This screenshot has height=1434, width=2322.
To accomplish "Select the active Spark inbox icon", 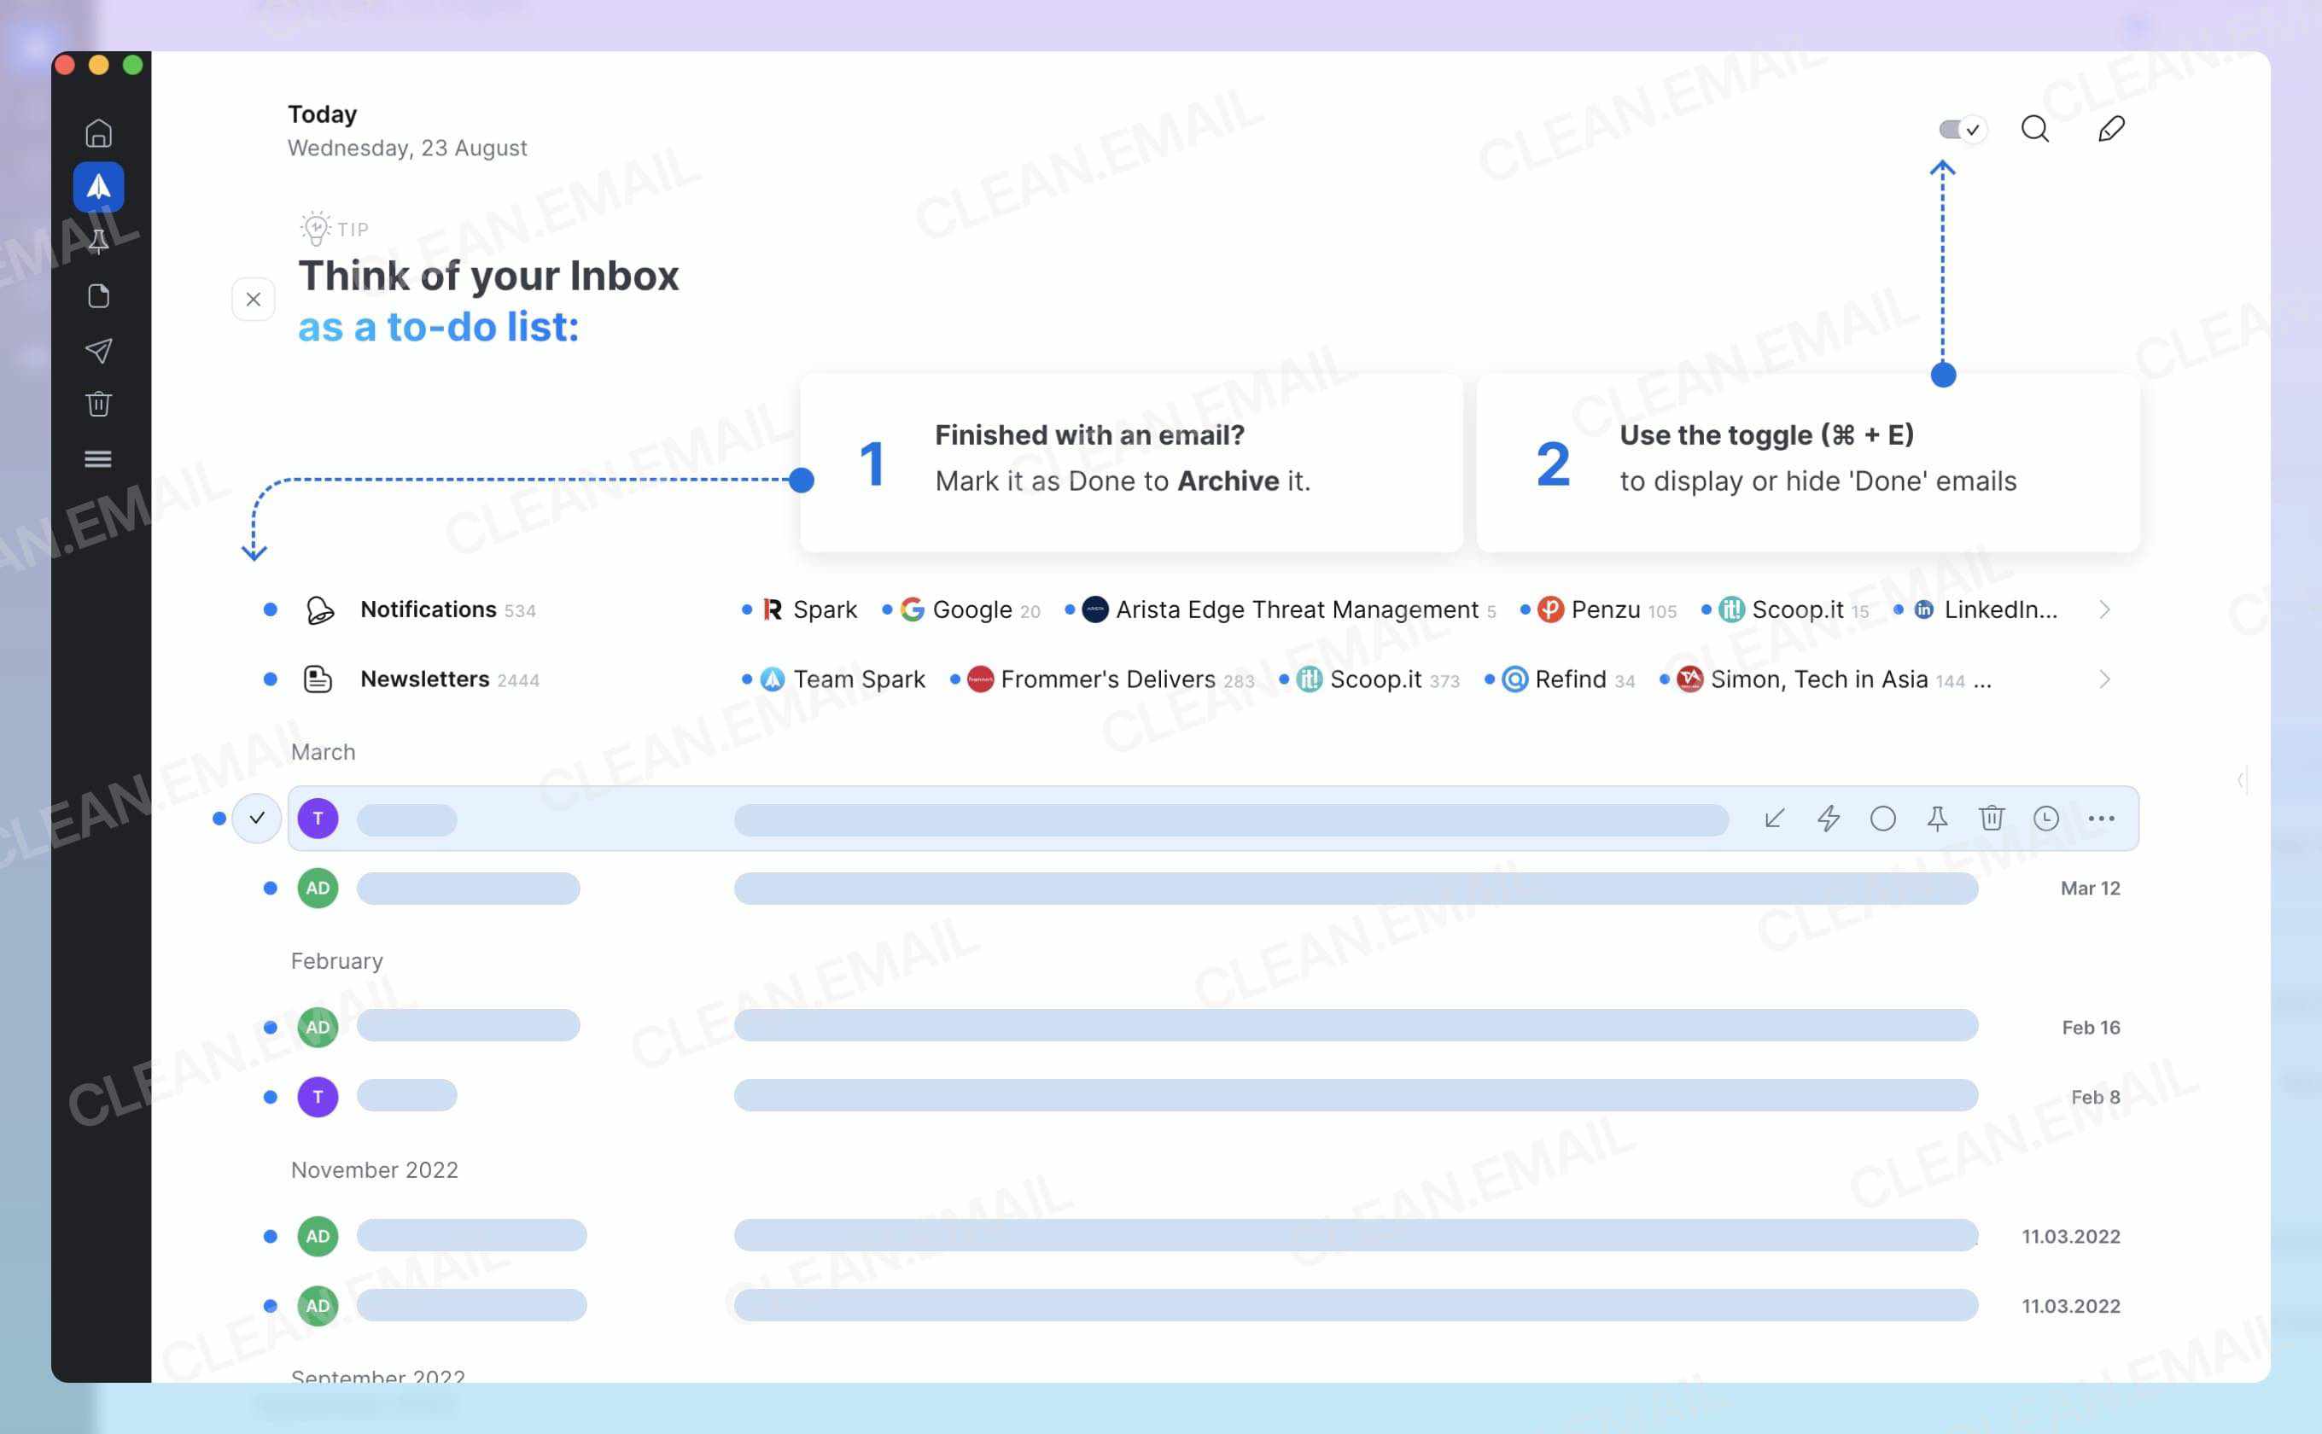I will (100, 187).
